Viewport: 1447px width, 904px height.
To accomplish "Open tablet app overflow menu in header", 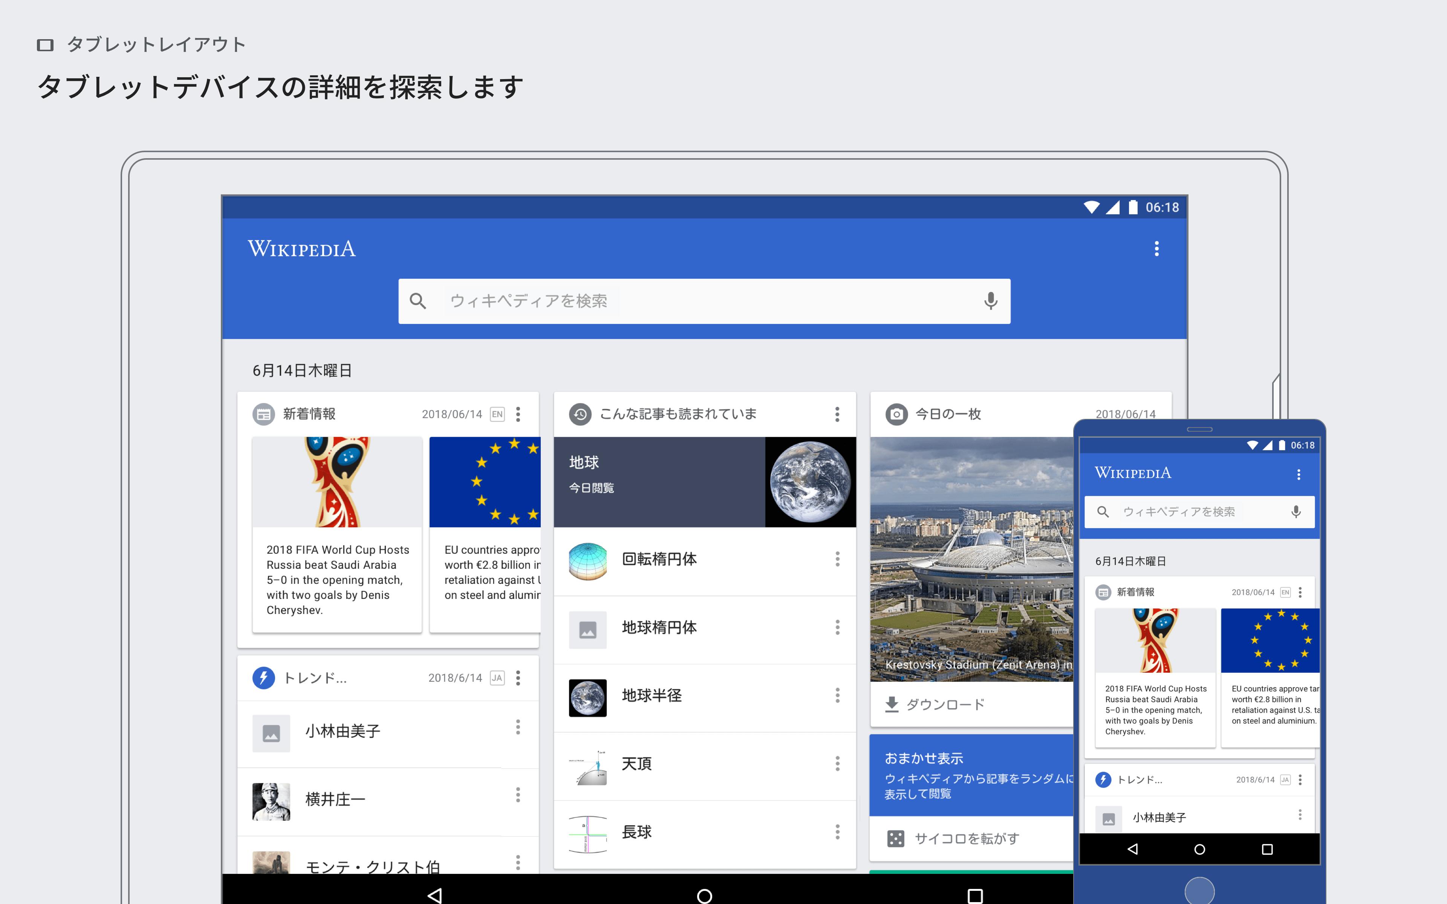I will click(1156, 249).
